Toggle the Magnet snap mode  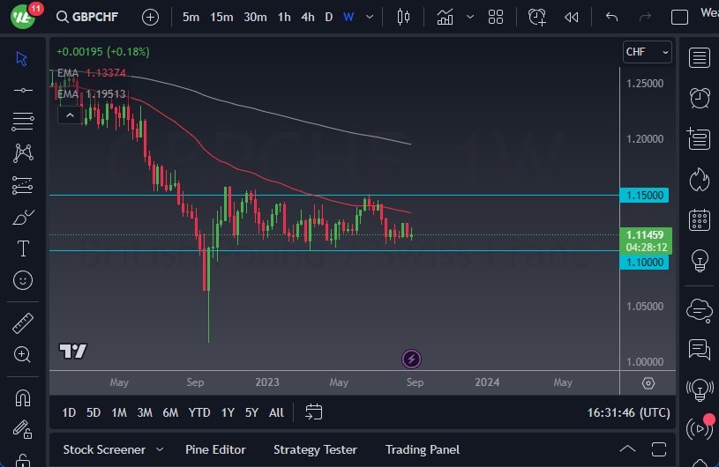[23, 397]
